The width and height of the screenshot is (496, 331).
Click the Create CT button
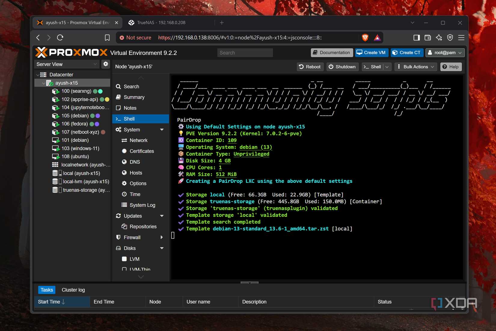click(x=407, y=53)
